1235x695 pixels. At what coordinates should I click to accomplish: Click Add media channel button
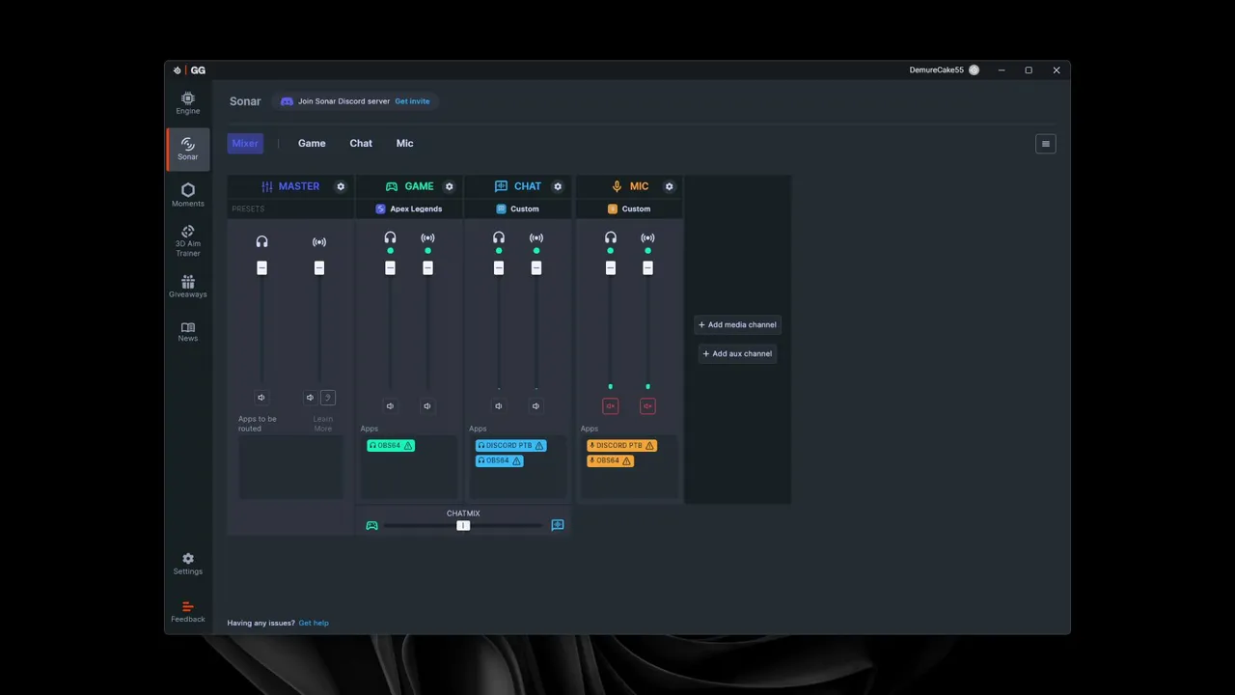[737, 325]
